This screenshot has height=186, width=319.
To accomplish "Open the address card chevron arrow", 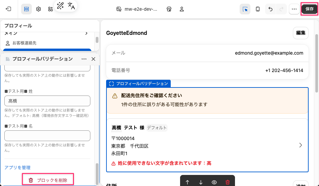I will tap(301, 145).
